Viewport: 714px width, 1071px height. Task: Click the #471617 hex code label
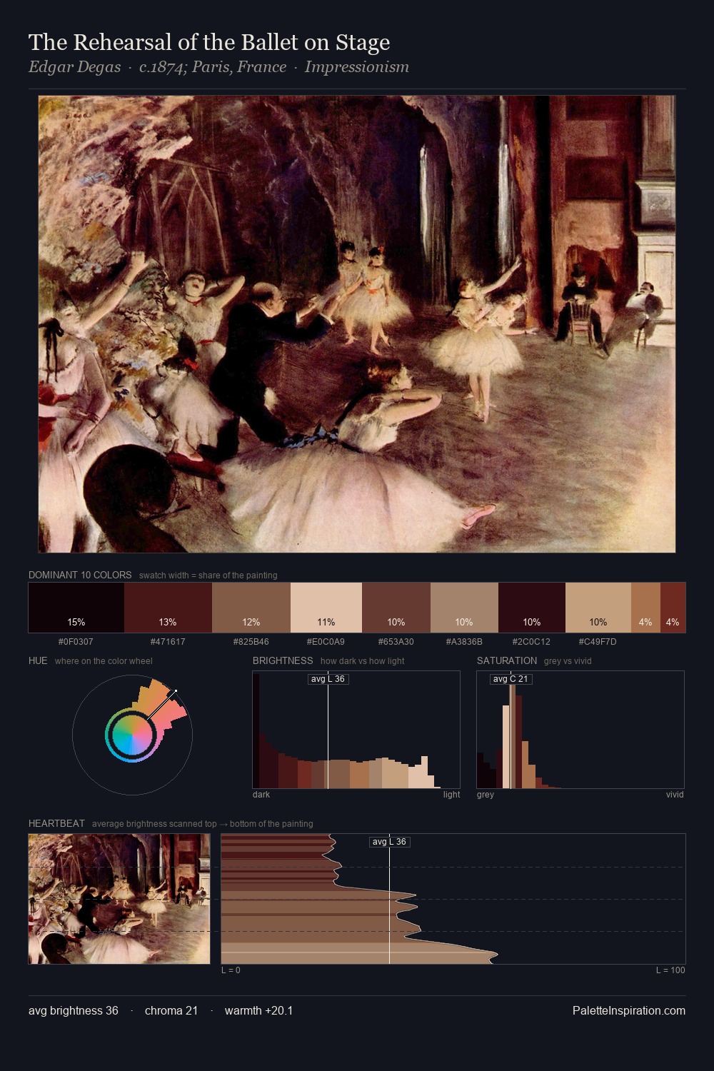(168, 641)
